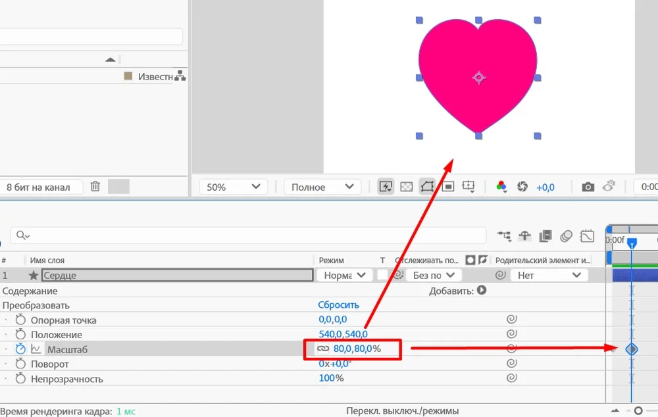Show the last snapshot icon
The width and height of the screenshot is (658, 417).
609,186
